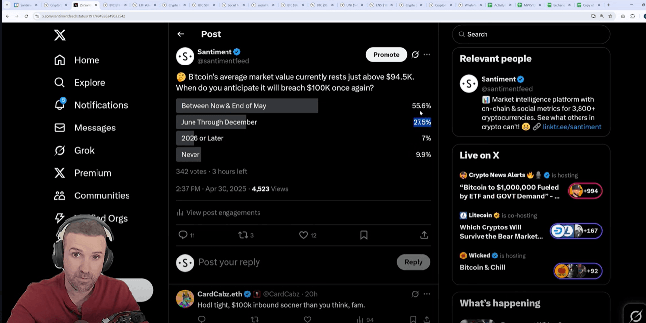Select the 'Between Now & End of May' poll option
646x323 pixels.
click(x=247, y=106)
